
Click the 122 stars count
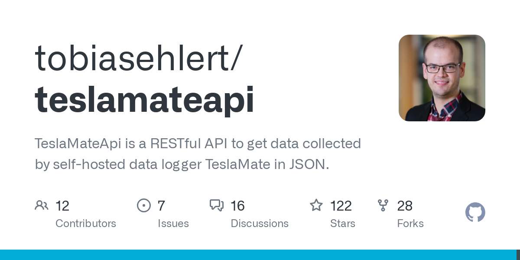(341, 205)
